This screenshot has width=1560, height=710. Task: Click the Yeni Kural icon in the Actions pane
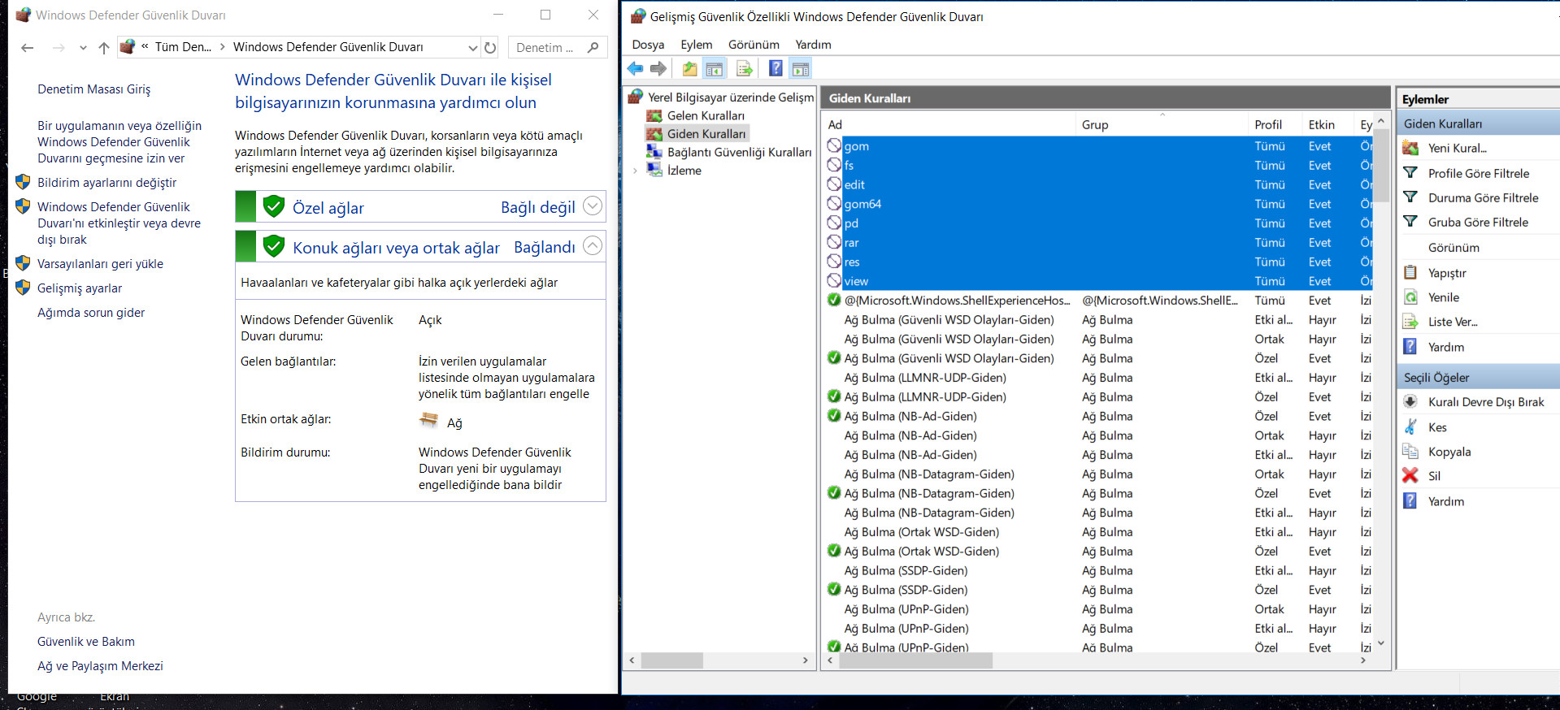(1410, 148)
